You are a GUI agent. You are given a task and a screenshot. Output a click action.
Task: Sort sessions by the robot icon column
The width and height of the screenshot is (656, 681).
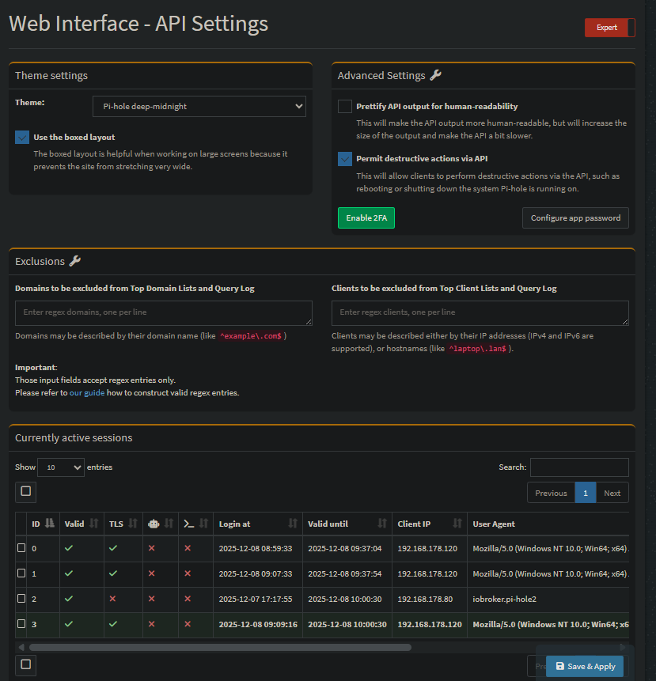click(169, 524)
